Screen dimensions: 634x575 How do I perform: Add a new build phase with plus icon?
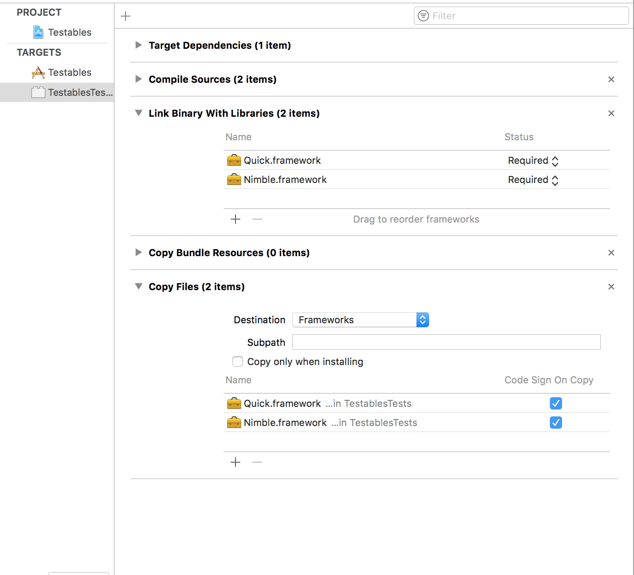[126, 16]
